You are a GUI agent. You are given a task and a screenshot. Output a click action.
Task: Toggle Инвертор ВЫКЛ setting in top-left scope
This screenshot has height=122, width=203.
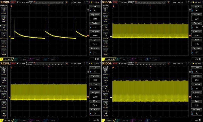[95, 34]
